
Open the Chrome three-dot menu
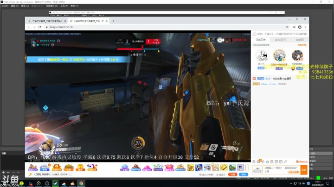tap(305, 27)
